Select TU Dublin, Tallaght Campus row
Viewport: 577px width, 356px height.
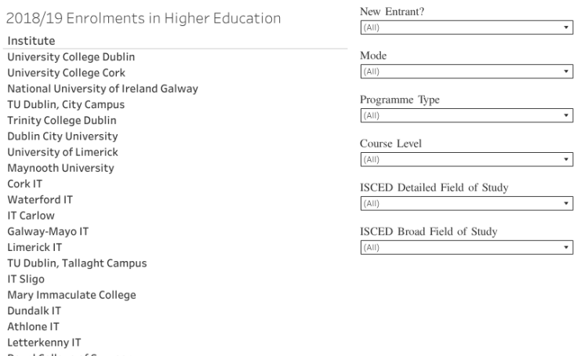[x=77, y=263]
